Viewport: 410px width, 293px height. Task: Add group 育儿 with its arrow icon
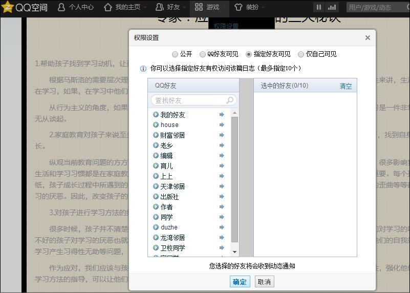(222, 165)
